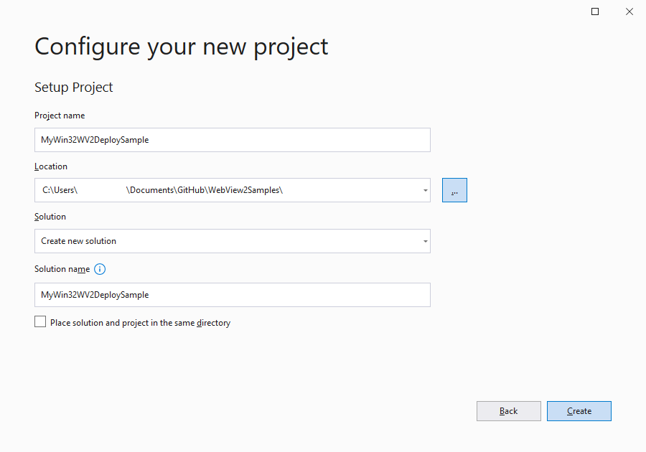This screenshot has width=646, height=452.
Task: Expand the "Create new solution" combo box
Action: (423, 241)
